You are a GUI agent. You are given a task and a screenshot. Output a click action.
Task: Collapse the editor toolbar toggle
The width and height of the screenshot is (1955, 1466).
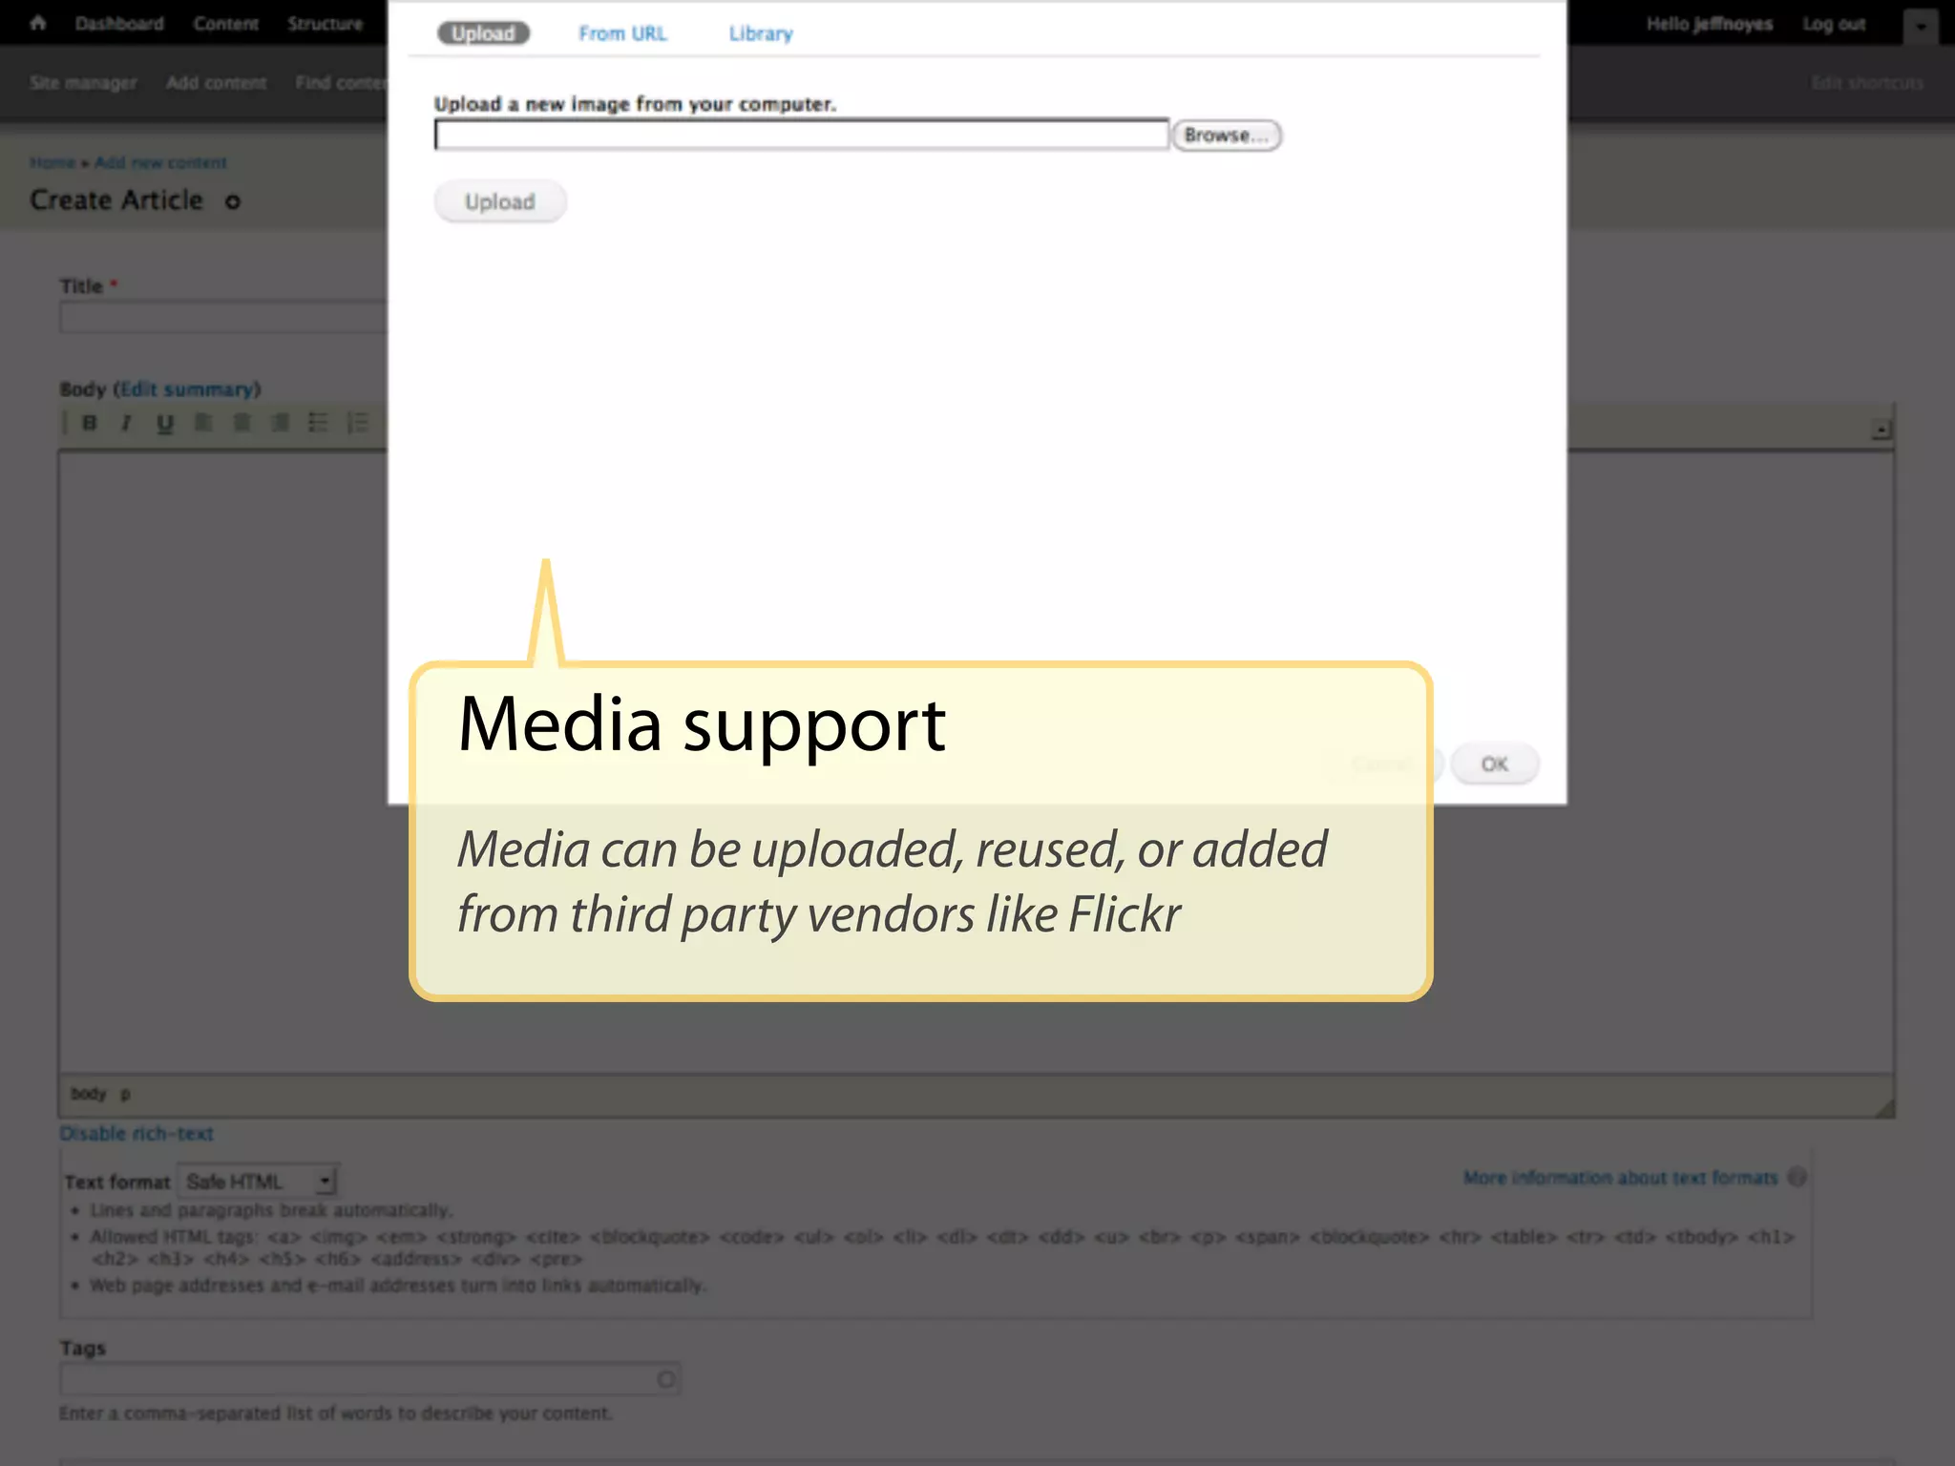click(1881, 430)
